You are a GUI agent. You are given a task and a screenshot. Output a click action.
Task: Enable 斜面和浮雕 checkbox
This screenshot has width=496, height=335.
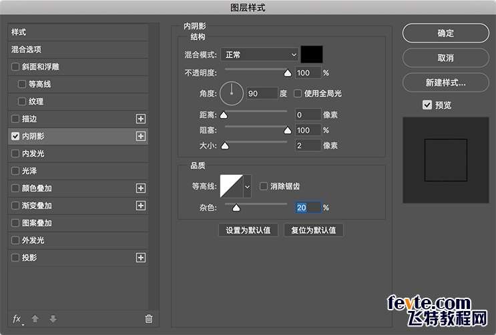pos(15,67)
